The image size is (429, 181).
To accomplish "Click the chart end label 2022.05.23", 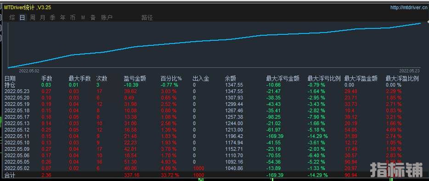I will (409, 71).
